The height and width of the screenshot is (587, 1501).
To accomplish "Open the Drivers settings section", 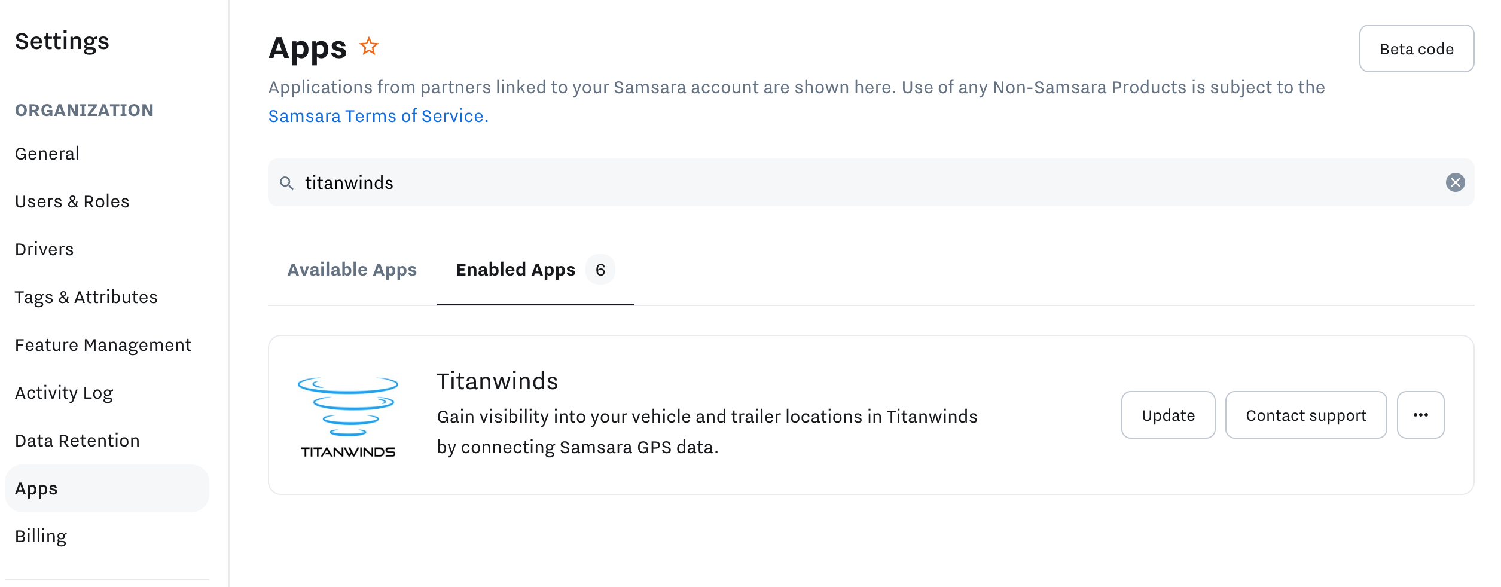I will (x=44, y=249).
